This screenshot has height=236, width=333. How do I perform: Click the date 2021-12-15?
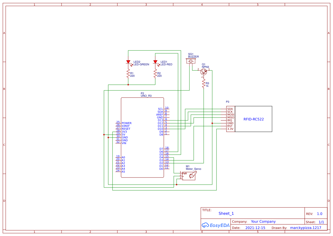point(255,228)
